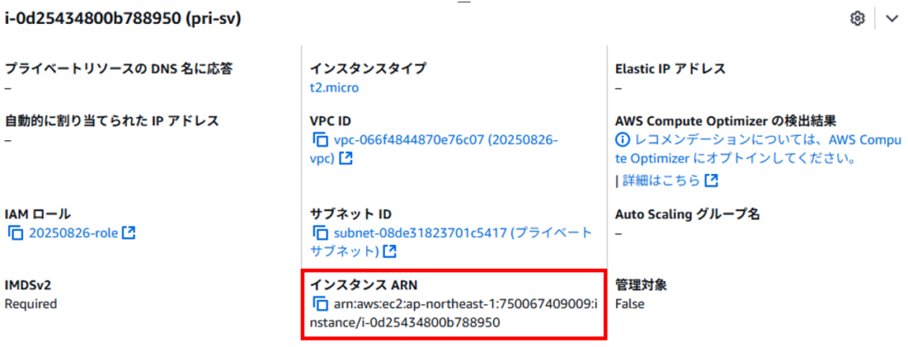The width and height of the screenshot is (908, 347).
Task: Collapse the instance details panel with chevron
Action: [x=891, y=20]
